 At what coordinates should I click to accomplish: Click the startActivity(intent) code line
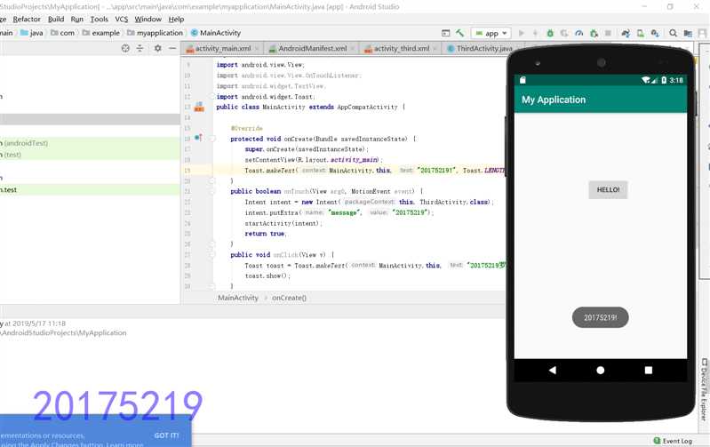tap(283, 223)
